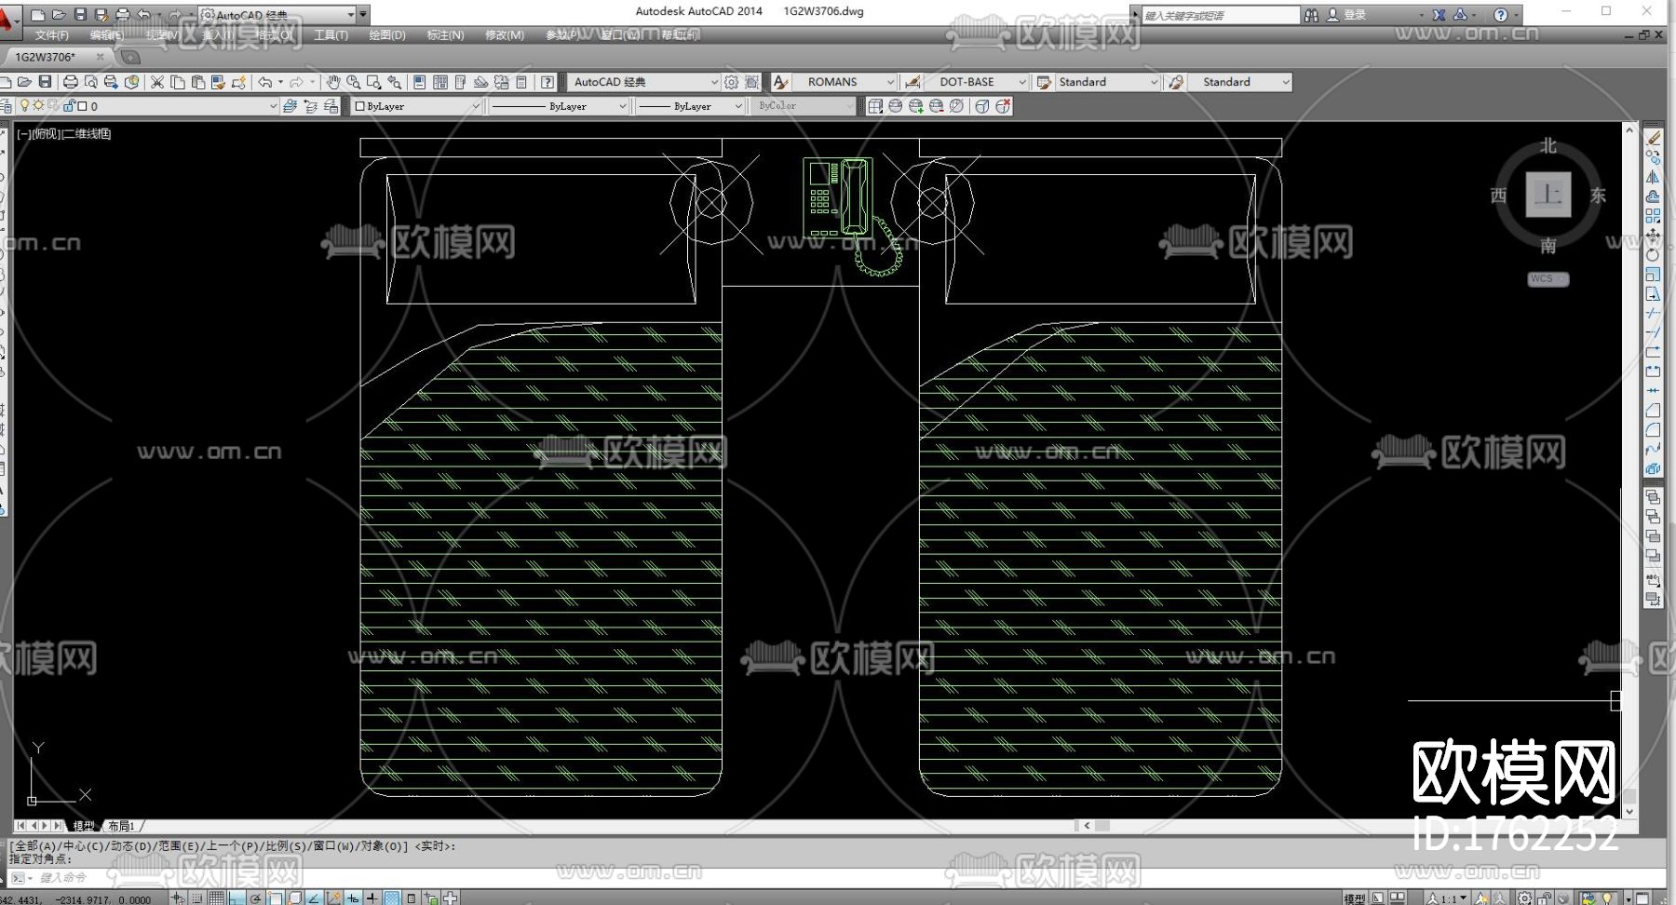The width and height of the screenshot is (1676, 905).
Task: Click the Table Style icon
Action: point(1044,82)
